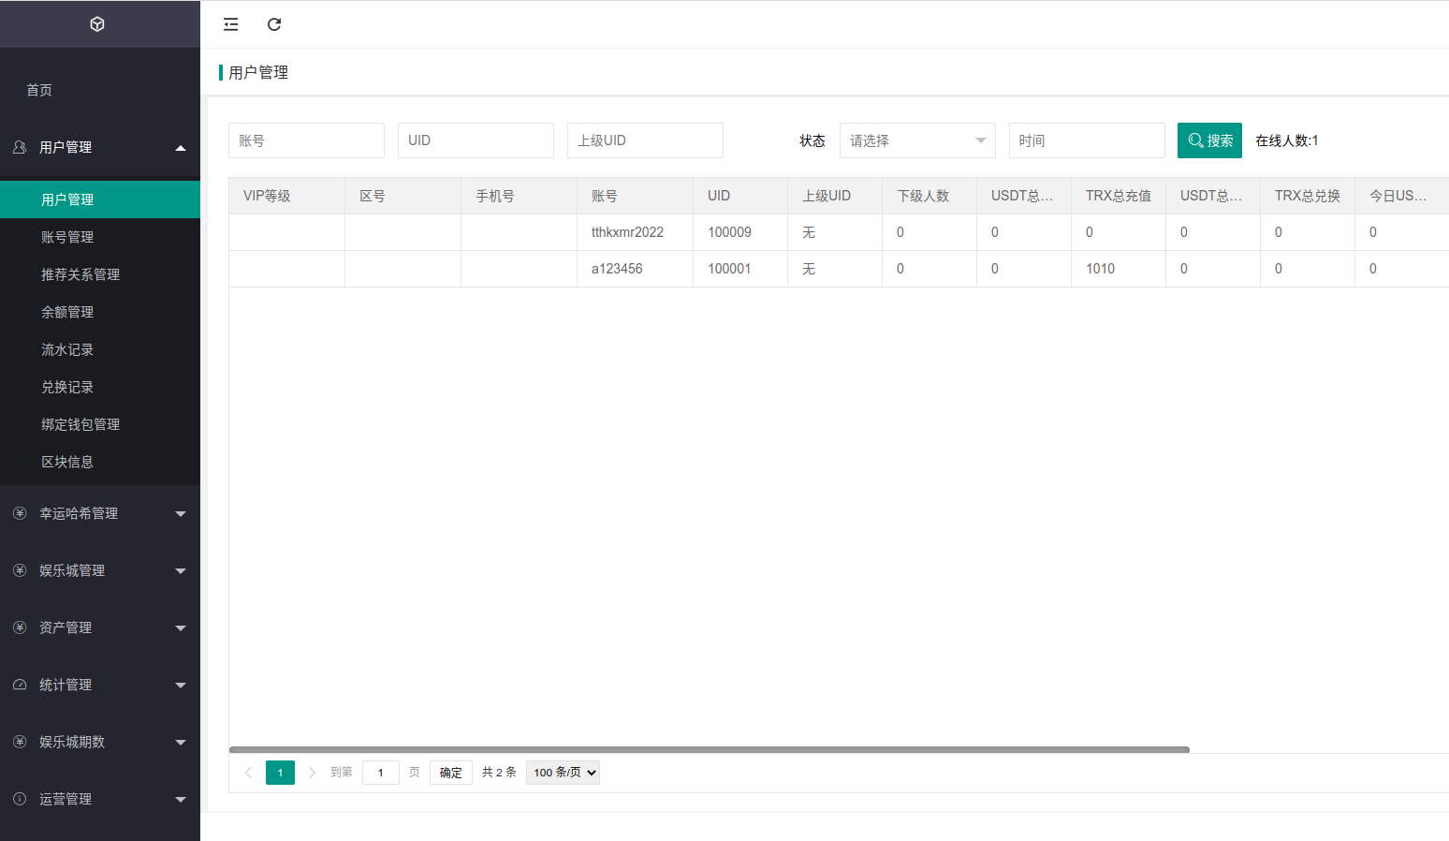Expand the 娱乐城期数 sidebar section
The width and height of the screenshot is (1449, 841).
[x=99, y=742]
